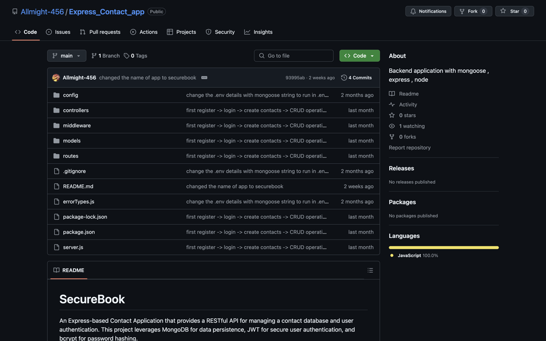The width and height of the screenshot is (546, 341).
Task: Click the README.md file icon
Action: (57, 186)
